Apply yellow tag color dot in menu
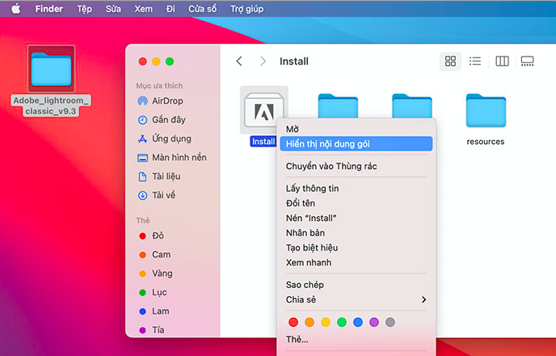Image resolution: width=556 pixels, height=356 pixels. pyautogui.click(x=326, y=322)
